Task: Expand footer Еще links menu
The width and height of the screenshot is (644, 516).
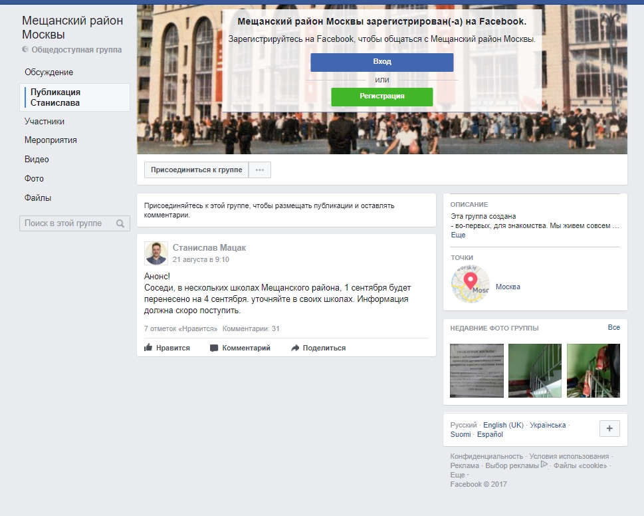Action: click(x=458, y=475)
